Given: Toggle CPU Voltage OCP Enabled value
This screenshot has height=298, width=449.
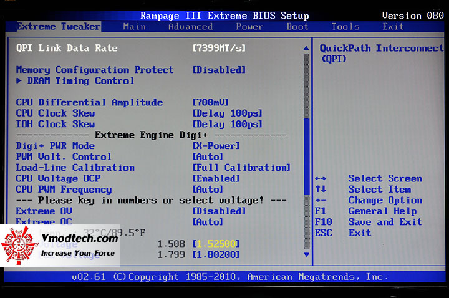Looking at the screenshot, I should (216, 178).
